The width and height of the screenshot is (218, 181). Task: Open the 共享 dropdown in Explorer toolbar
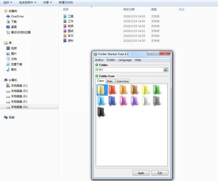pos(47,2)
